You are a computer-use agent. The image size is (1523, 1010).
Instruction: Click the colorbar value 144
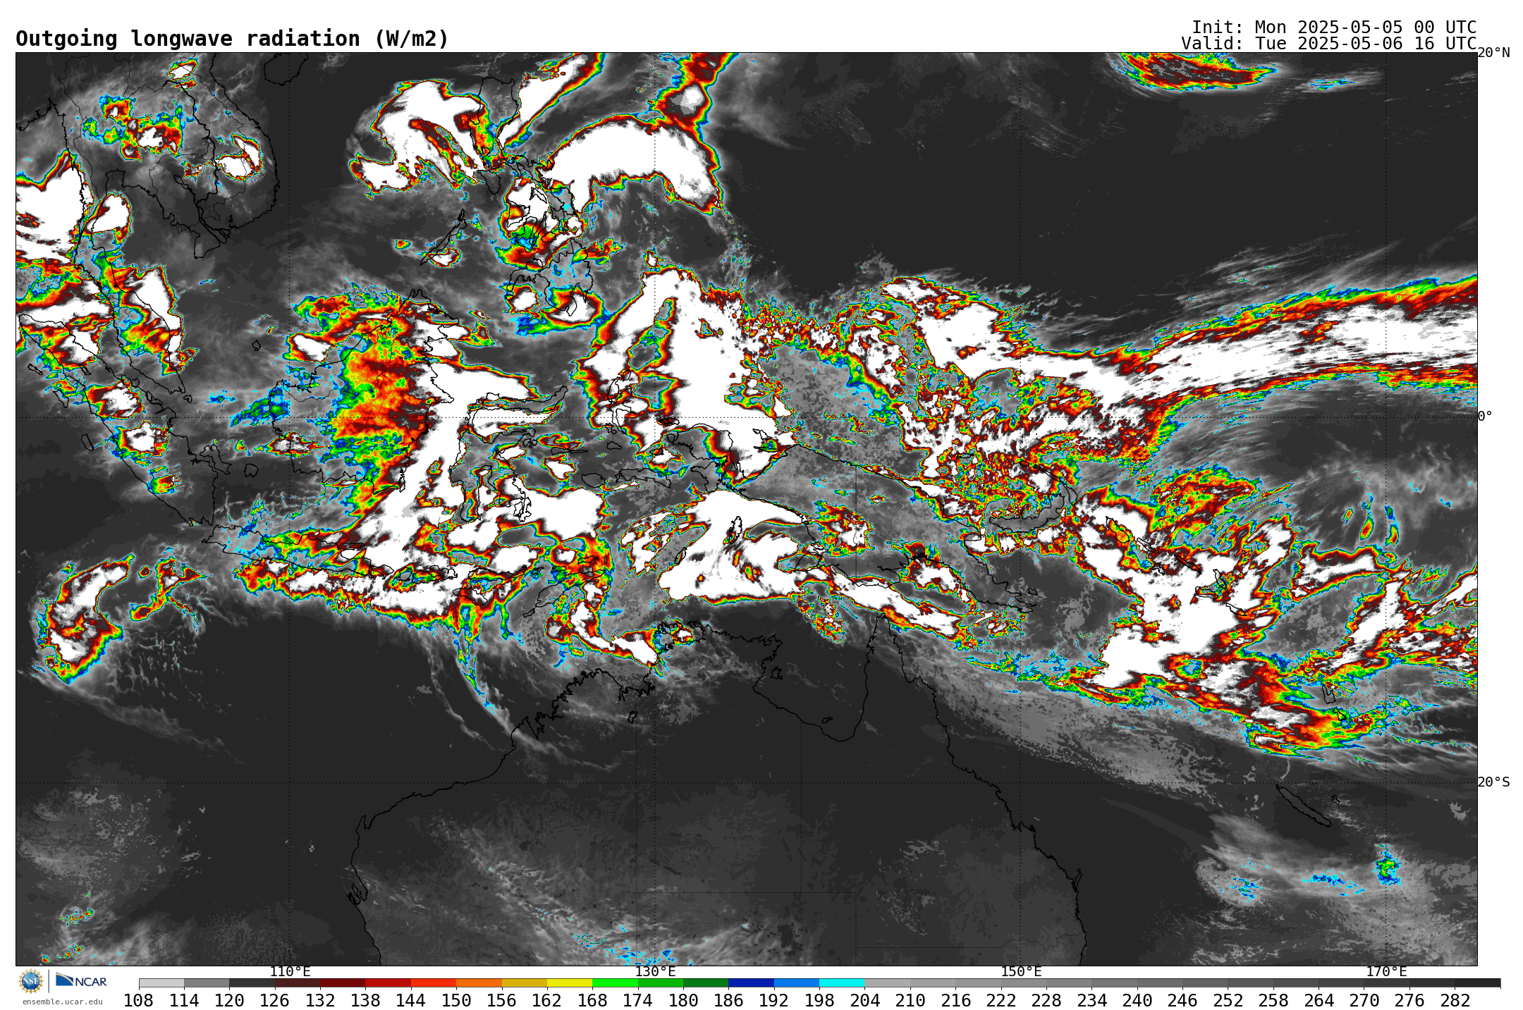pyautogui.click(x=410, y=1001)
